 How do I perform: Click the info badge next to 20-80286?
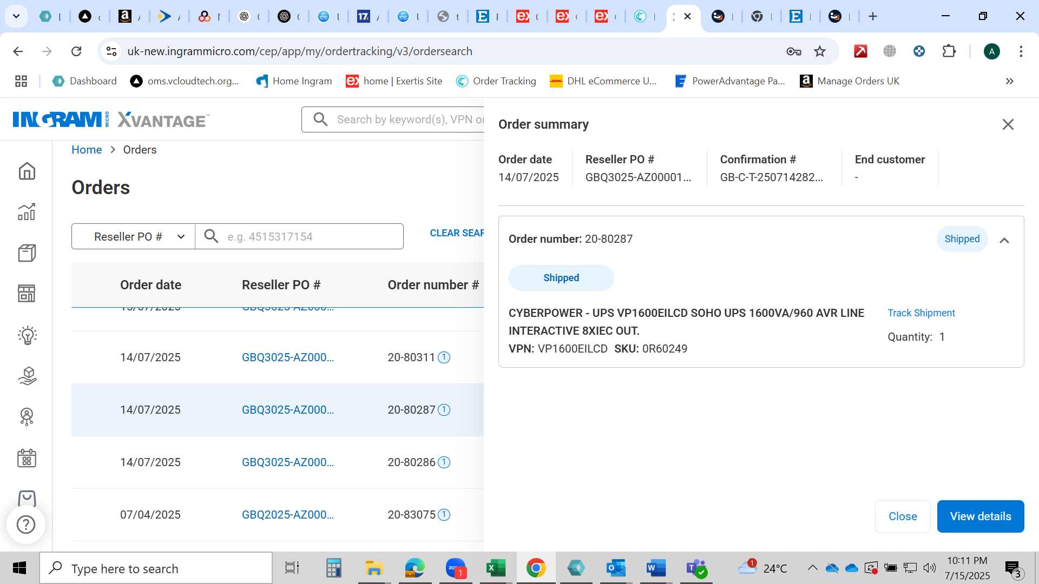(x=444, y=462)
